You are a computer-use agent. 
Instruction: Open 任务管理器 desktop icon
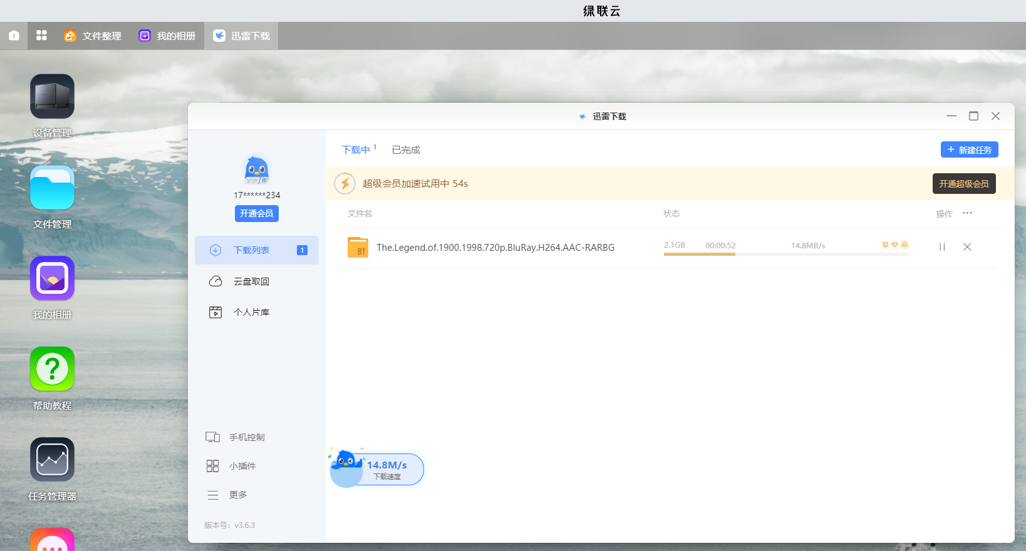tap(52, 460)
